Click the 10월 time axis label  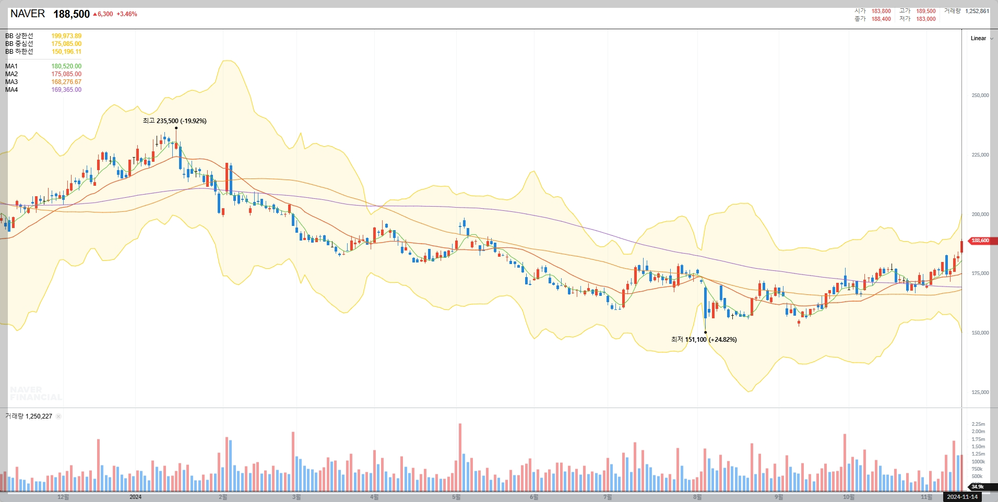tap(849, 497)
